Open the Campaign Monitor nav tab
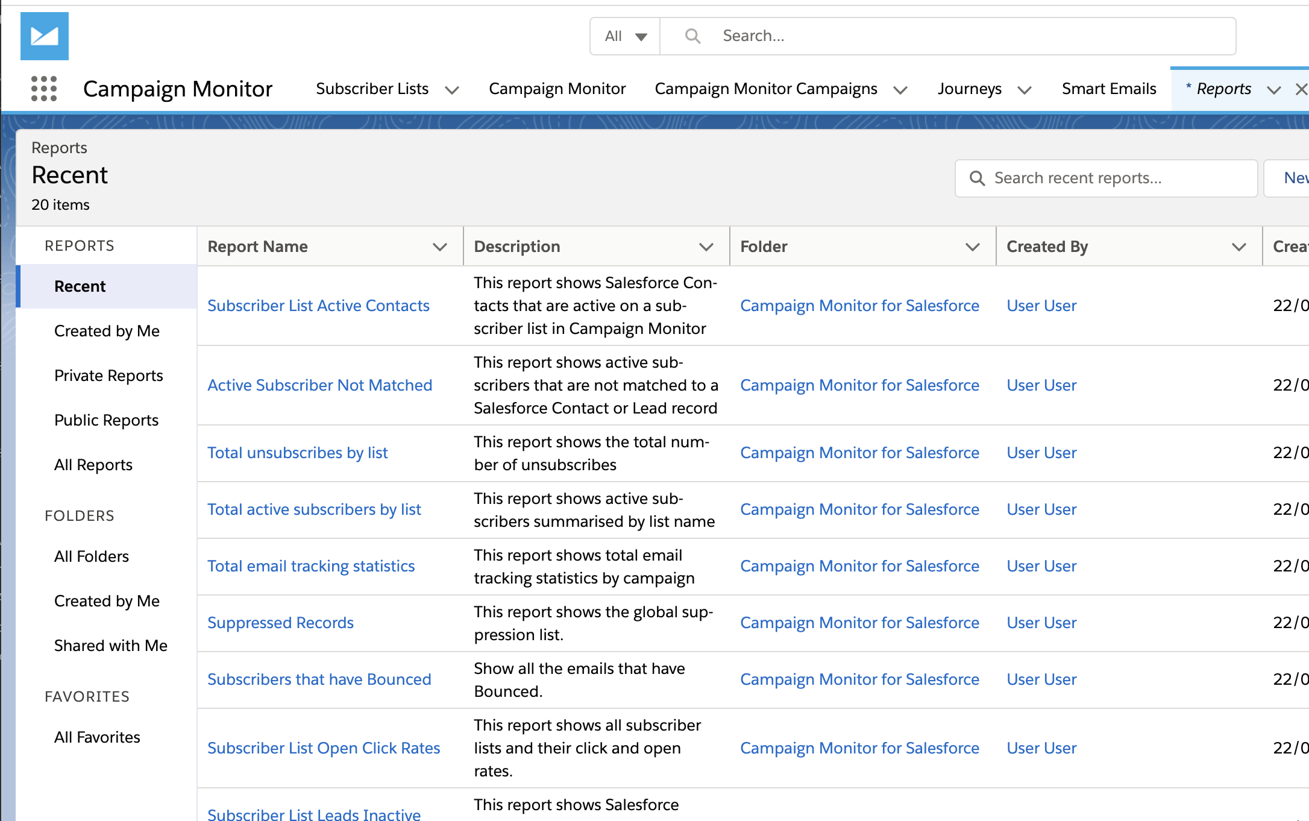Viewport: 1309px width, 821px height. (x=557, y=89)
